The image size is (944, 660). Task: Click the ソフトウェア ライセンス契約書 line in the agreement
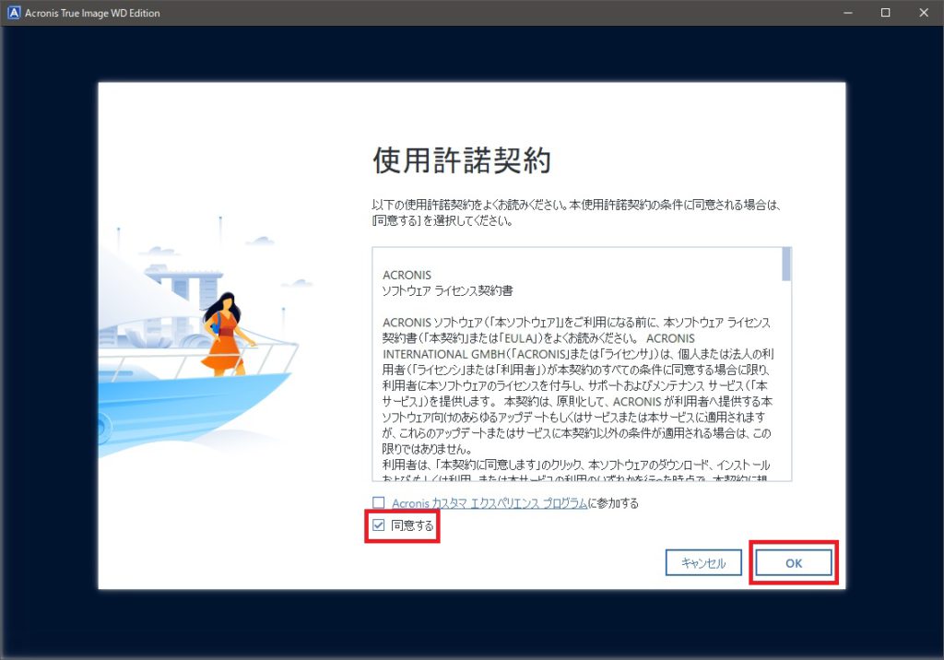coord(447,291)
